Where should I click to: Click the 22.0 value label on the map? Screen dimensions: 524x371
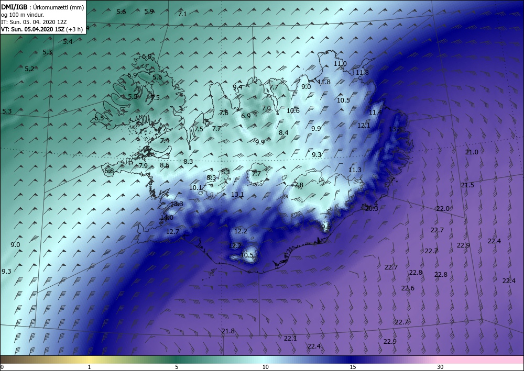click(443, 208)
